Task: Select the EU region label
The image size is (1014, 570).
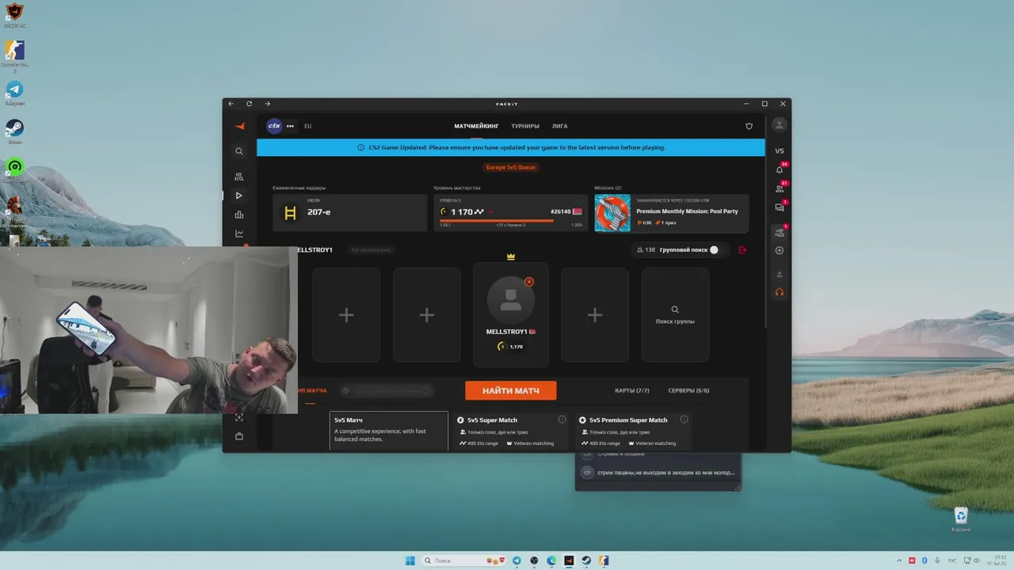Action: coord(307,126)
